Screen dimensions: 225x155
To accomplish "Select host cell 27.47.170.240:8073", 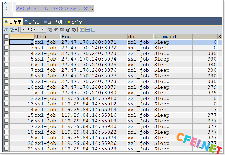I will [94, 53].
